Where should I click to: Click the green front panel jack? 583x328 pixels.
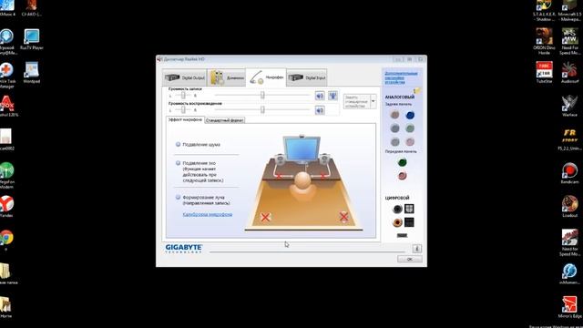pos(403,162)
